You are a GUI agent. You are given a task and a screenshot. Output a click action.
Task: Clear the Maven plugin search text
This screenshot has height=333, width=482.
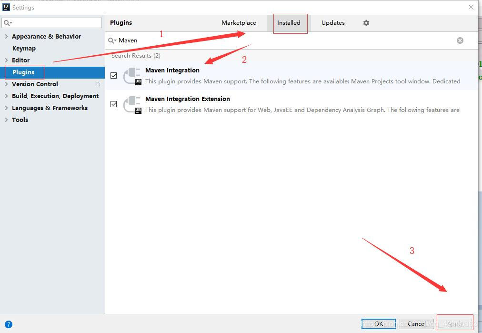pyautogui.click(x=460, y=40)
